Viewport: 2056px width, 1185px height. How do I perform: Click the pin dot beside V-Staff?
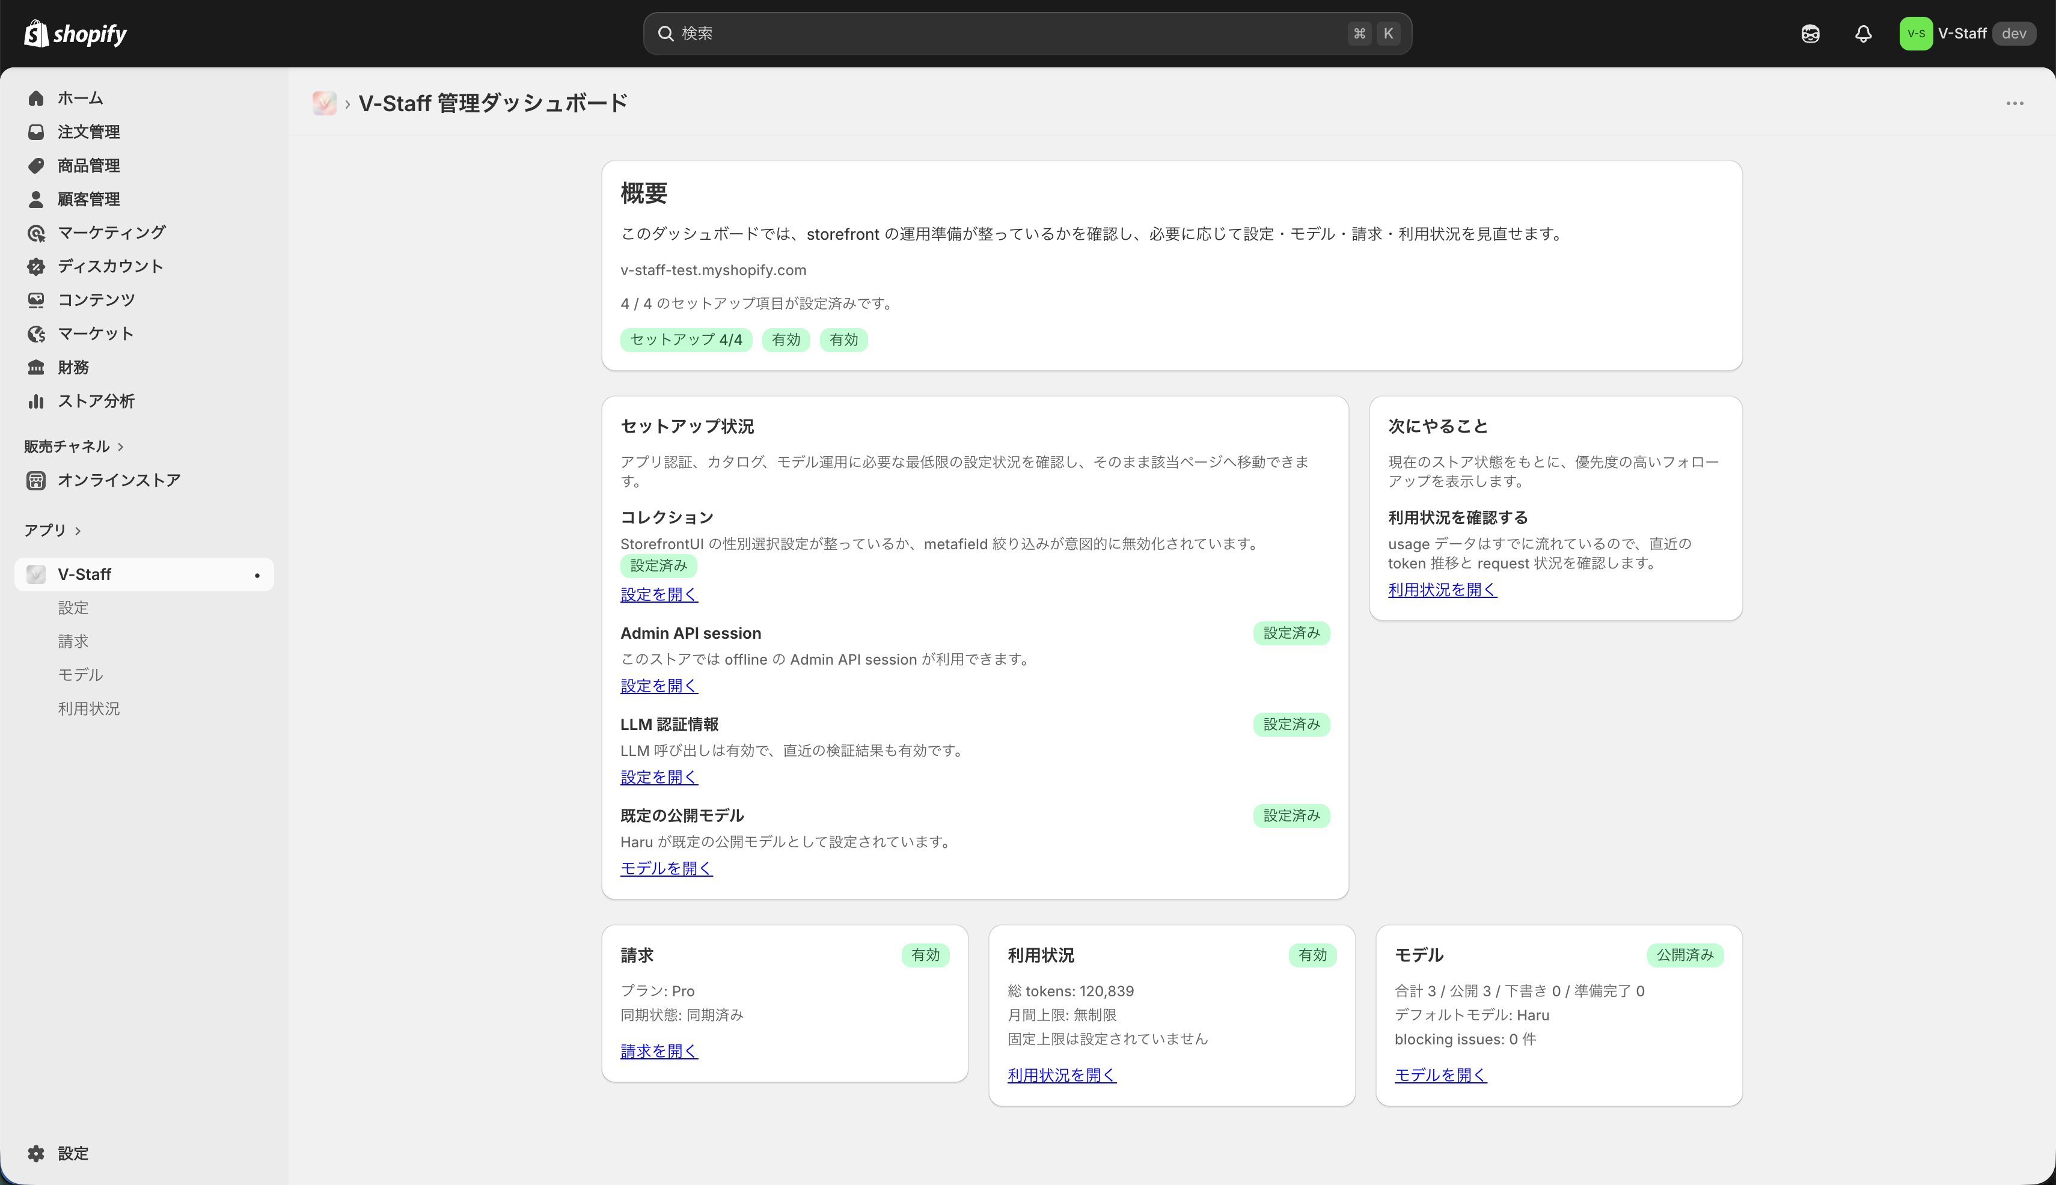pyautogui.click(x=257, y=576)
